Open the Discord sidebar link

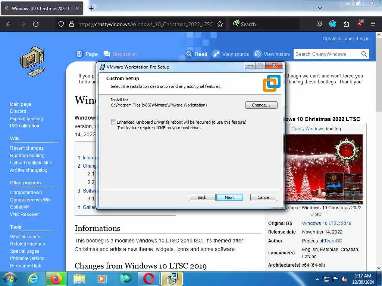tap(18, 111)
